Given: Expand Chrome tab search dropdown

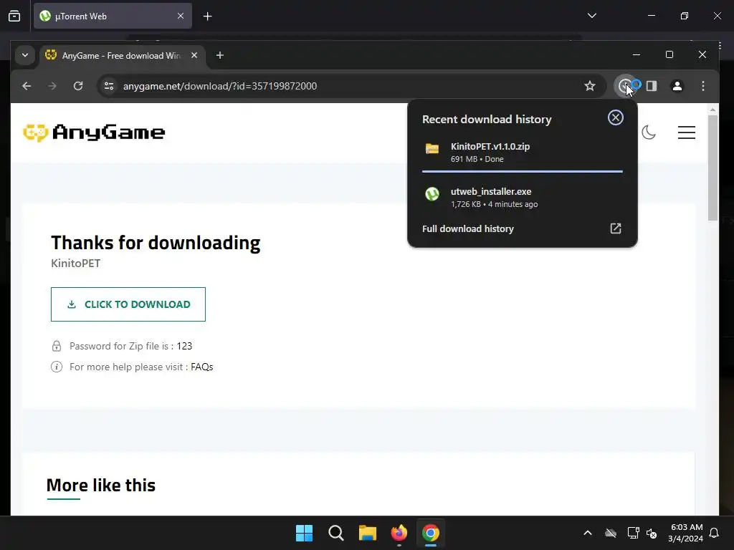Looking at the screenshot, I should click(25, 55).
